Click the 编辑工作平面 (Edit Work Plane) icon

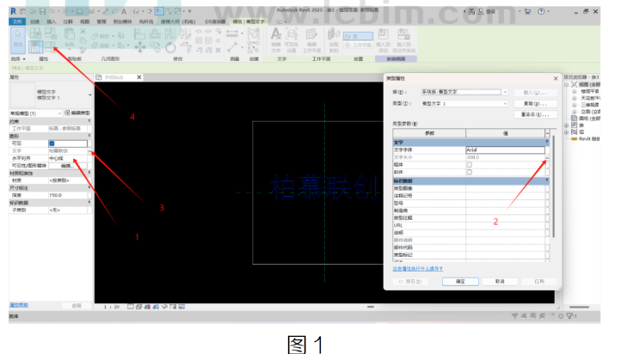click(x=311, y=40)
